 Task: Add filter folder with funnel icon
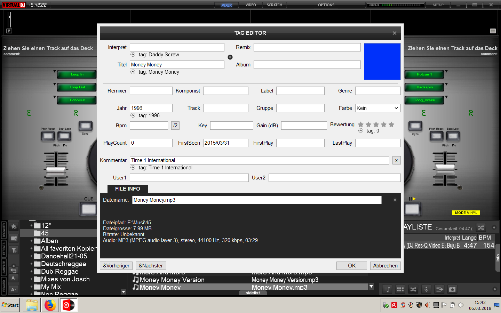click(x=14, y=250)
